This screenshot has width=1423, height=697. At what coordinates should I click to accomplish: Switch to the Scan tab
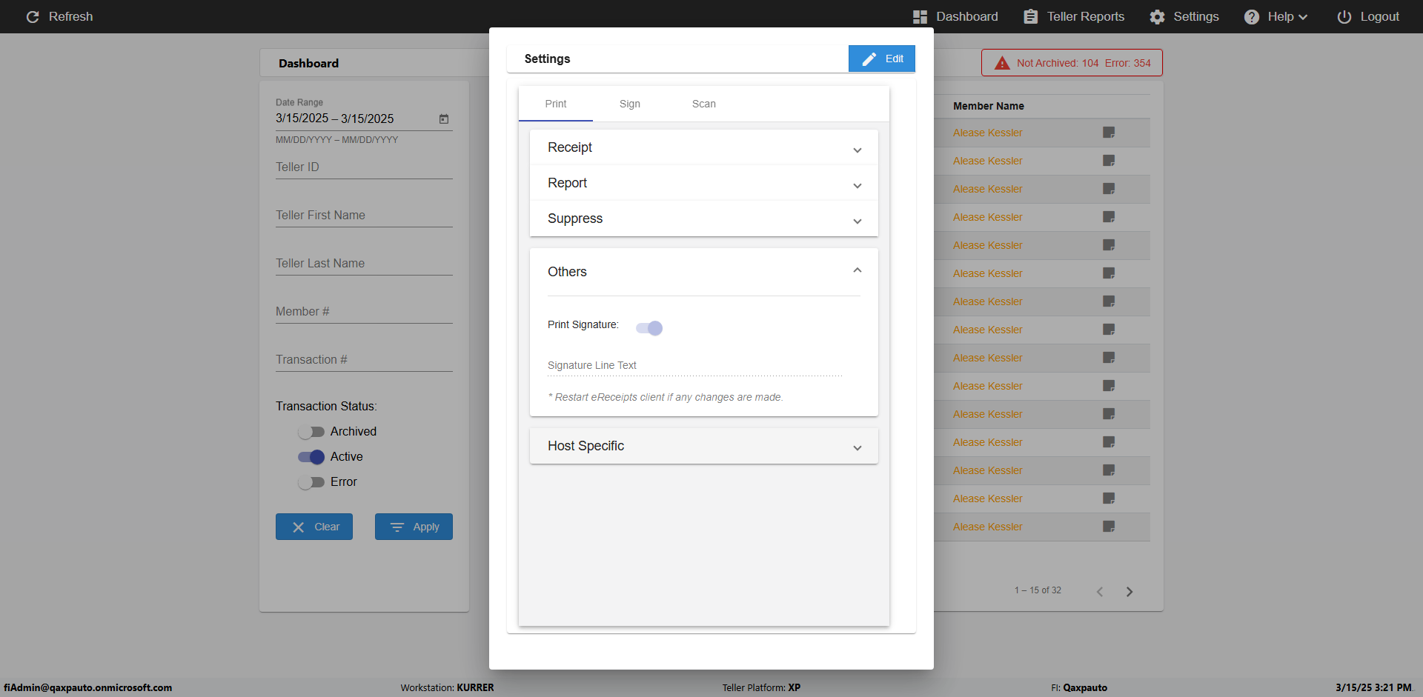(703, 104)
